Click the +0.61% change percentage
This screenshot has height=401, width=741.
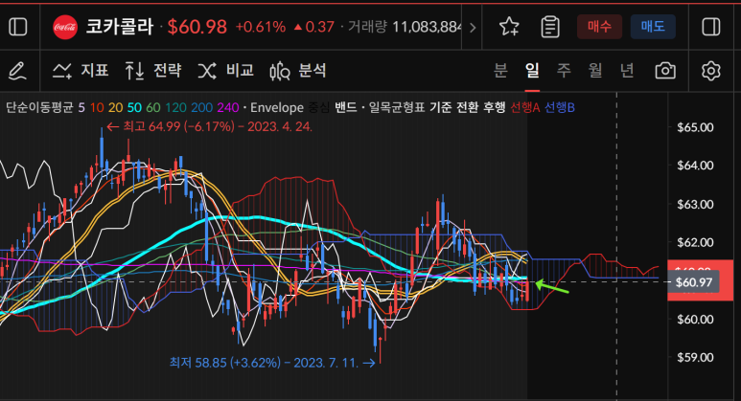point(261,27)
